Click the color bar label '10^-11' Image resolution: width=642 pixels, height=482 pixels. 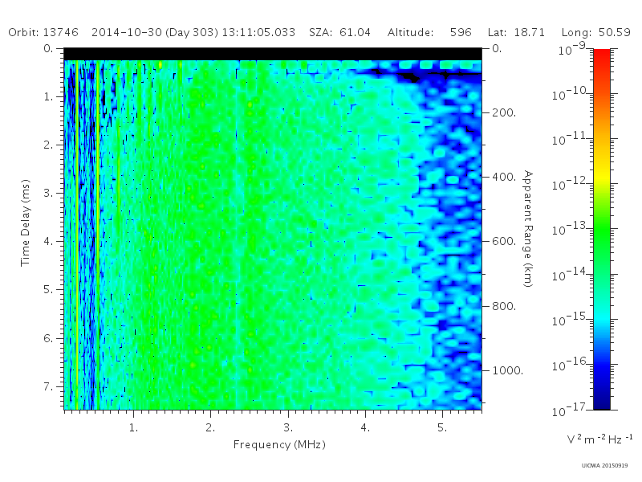[x=571, y=138]
